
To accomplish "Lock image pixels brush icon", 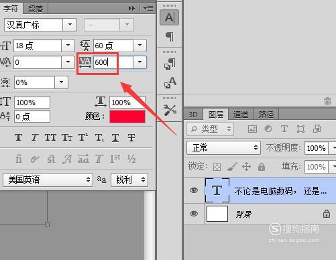I will 232,167.
